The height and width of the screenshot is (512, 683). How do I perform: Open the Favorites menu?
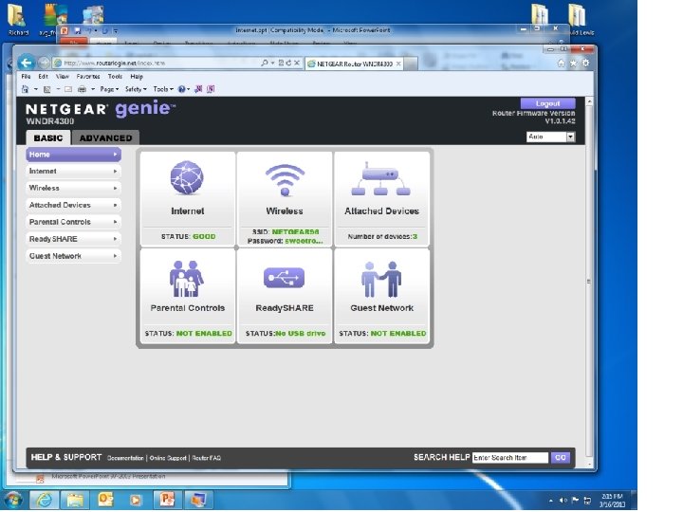(x=88, y=76)
